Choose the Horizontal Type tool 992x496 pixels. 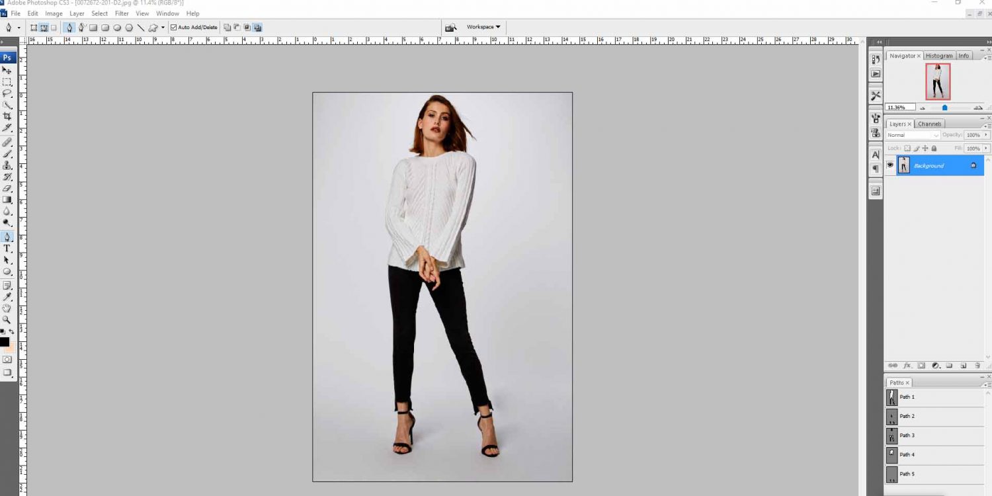coord(7,249)
